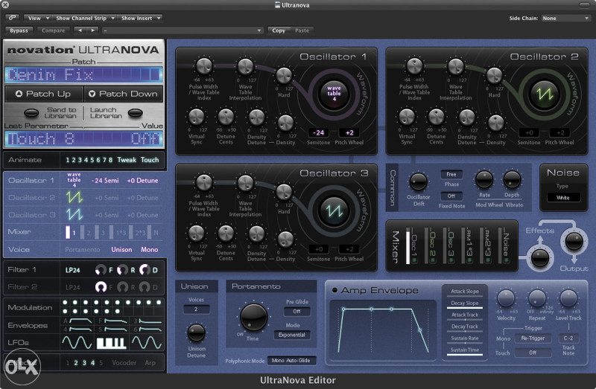
Task: Toggle Osc 1 mixer enable indicator
Action: 414,260
